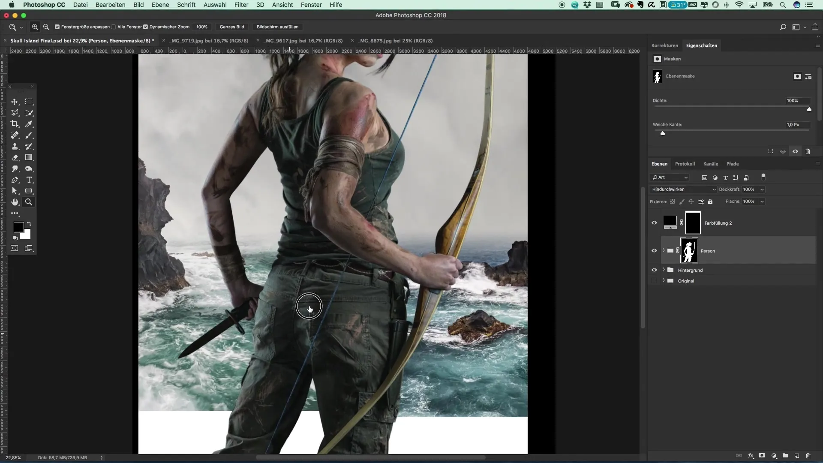This screenshot has height=463, width=823.
Task: Open the Fläche fill dropdown arrow
Action: pos(762,201)
